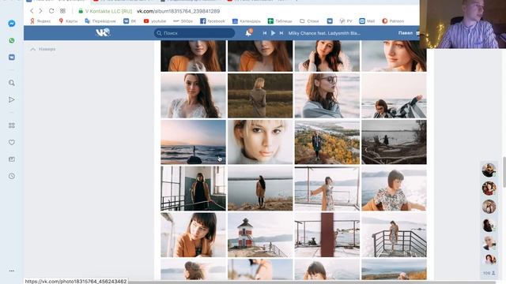Open photo of woman standing in field
The width and height of the screenshot is (506, 284).
click(x=260, y=95)
